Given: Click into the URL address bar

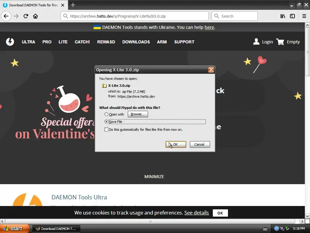Looking at the screenshot, I should coord(134,16).
